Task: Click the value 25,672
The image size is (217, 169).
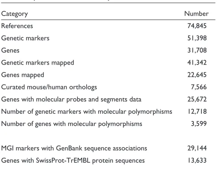Action: coord(197,99)
